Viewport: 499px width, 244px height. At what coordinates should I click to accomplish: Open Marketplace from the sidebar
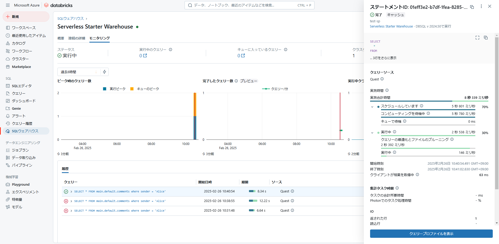pyautogui.click(x=22, y=67)
